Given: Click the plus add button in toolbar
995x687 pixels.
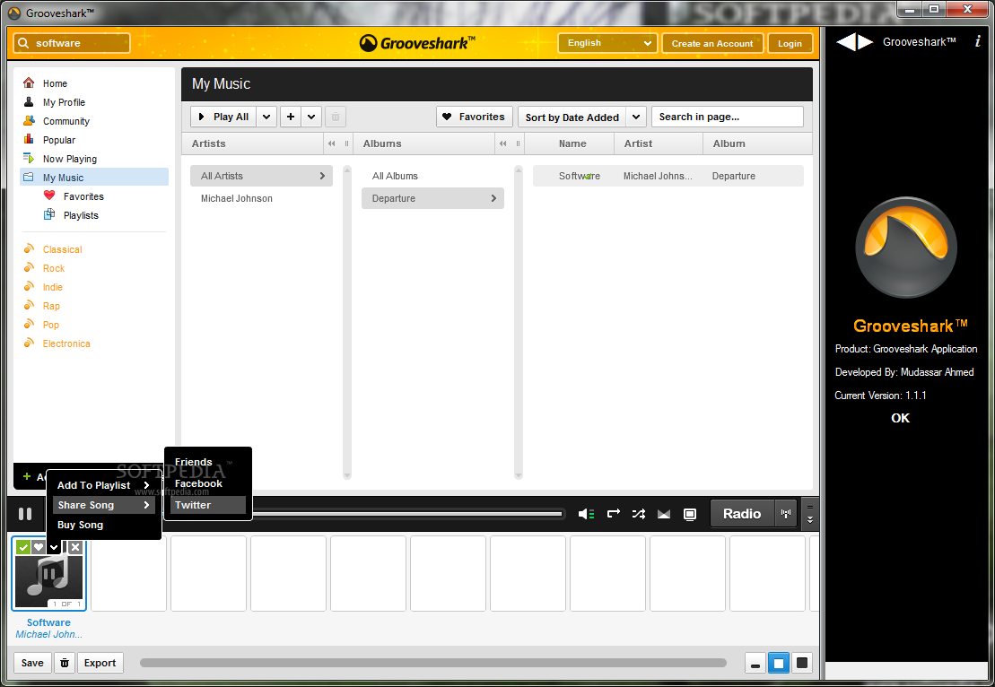Looking at the screenshot, I should click(x=291, y=117).
